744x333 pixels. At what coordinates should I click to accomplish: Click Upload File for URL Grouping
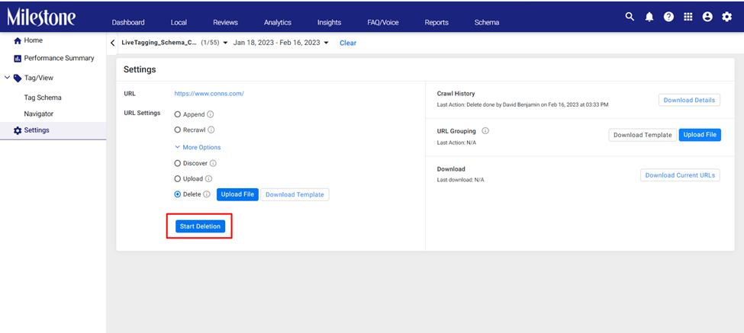(x=700, y=135)
